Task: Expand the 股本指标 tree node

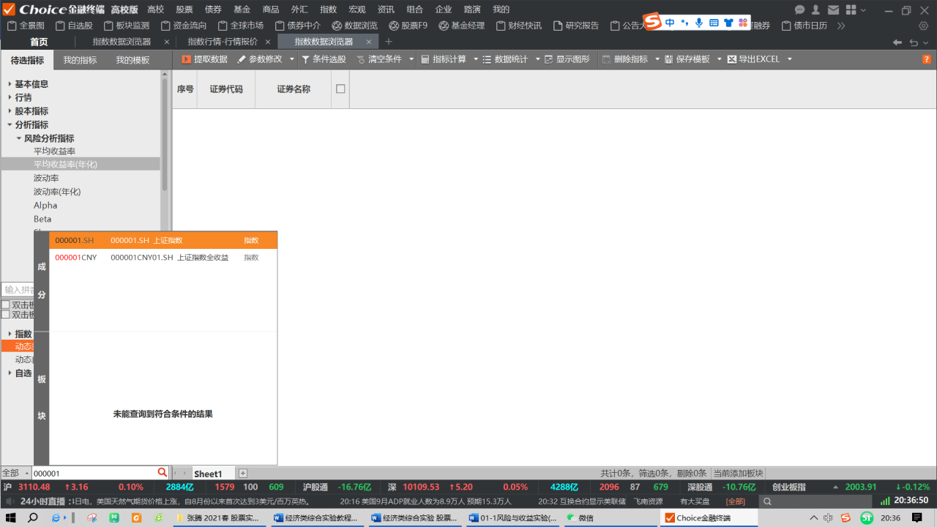Action: tap(10, 111)
